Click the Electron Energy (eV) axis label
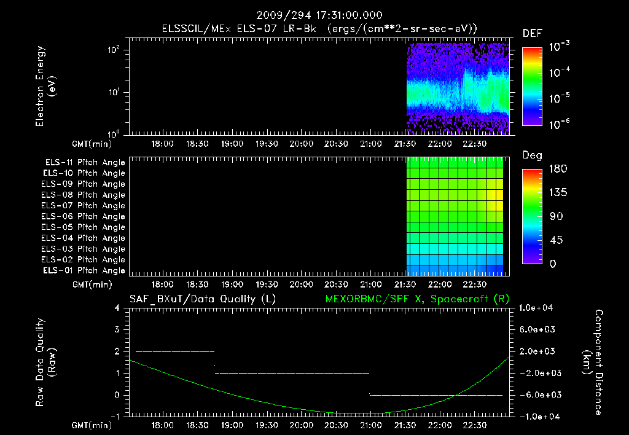The image size is (629, 435). (x=45, y=86)
